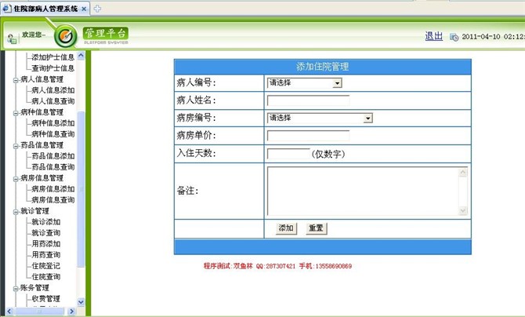Image resolution: width=525 pixels, height=317 pixels.
Task: Click the (仅数字) hint text
Action: (328, 154)
